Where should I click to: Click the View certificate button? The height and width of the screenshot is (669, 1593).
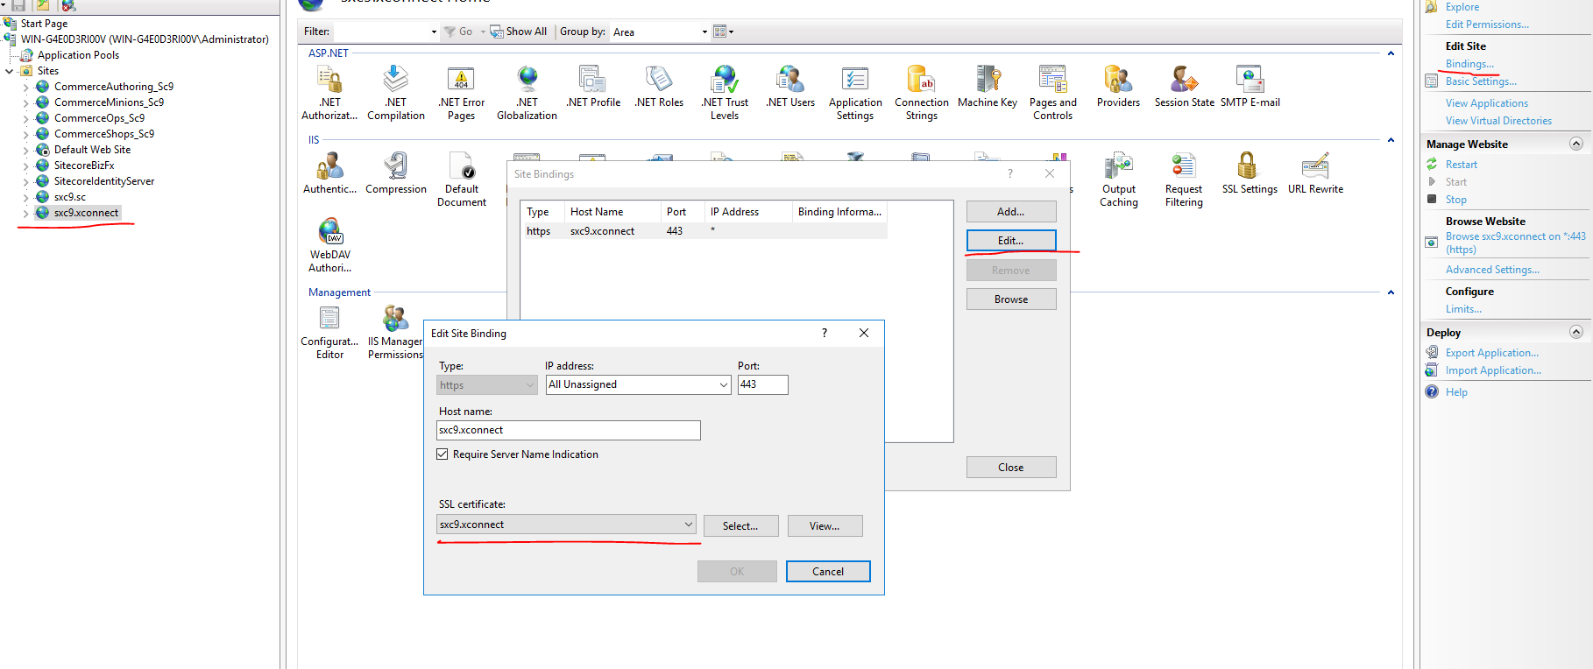(825, 525)
